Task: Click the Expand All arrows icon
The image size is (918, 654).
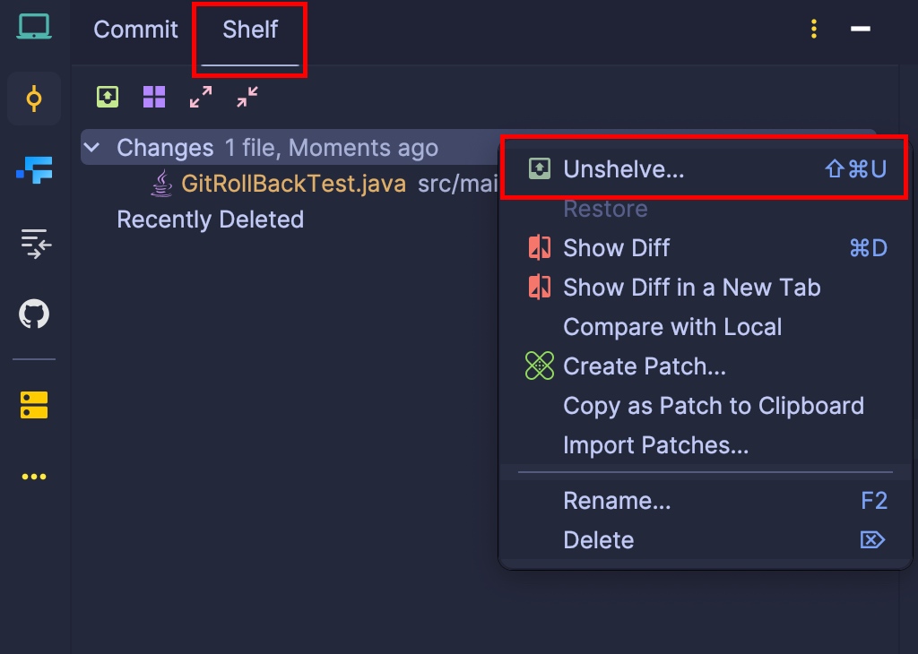Action: click(x=201, y=97)
